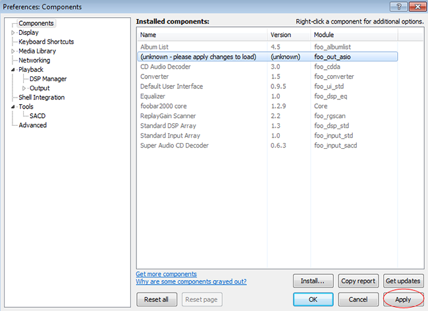Click Apply to load changes
The image size is (428, 311).
(x=403, y=300)
